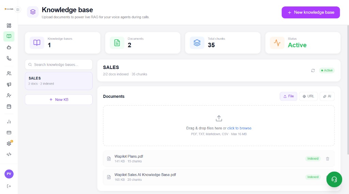Refresh the SALES knowledge base with sync icon
Image resolution: width=349 pixels, height=194 pixels.
point(313,70)
